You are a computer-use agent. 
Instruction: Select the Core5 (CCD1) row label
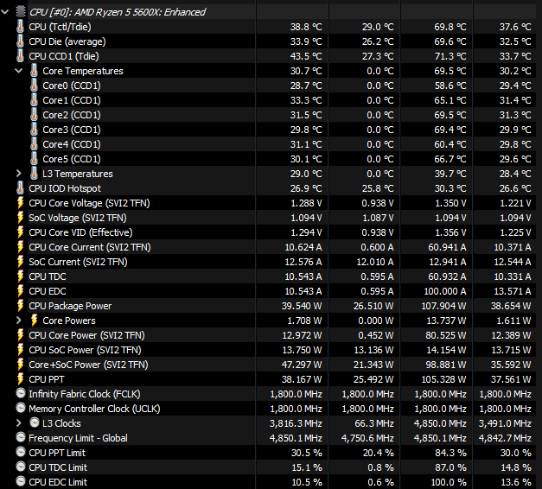[x=72, y=159]
